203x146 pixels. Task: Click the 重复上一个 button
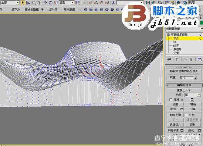click(x=184, y=90)
